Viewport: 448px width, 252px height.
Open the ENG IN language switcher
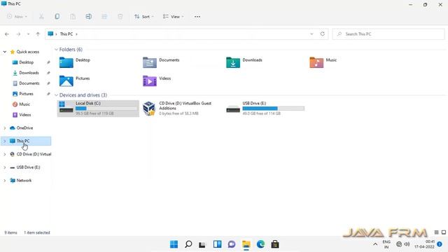tap(386, 244)
